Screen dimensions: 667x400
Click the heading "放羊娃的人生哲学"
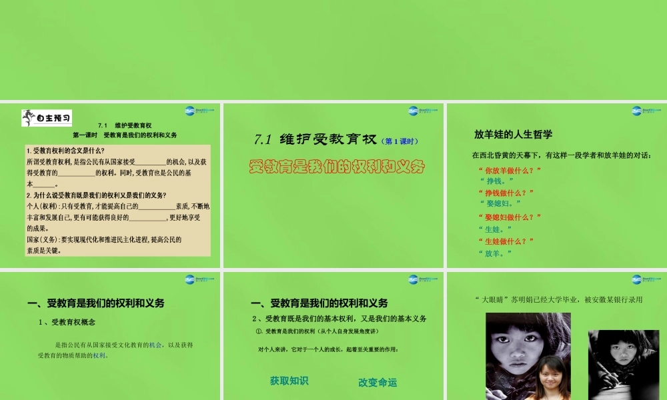513,134
